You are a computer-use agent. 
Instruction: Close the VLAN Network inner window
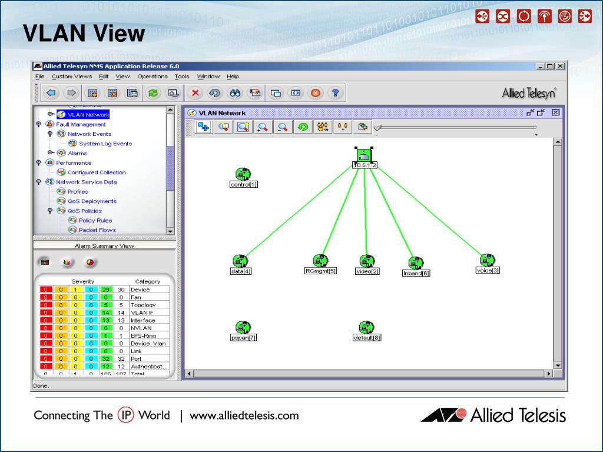[556, 112]
